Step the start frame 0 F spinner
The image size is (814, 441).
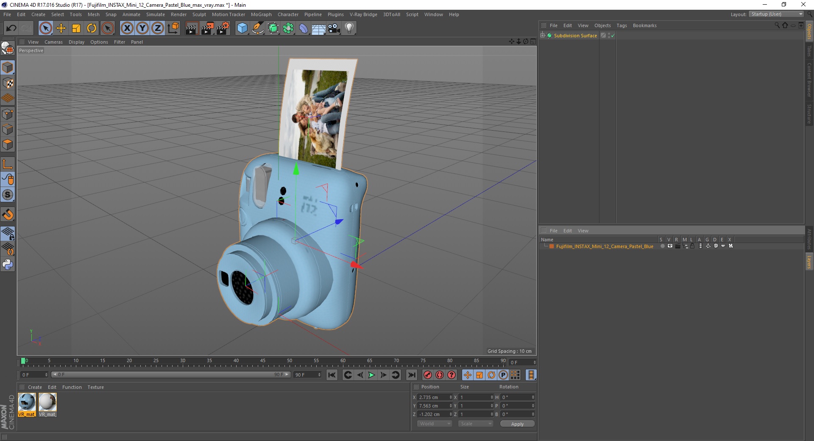[46, 375]
